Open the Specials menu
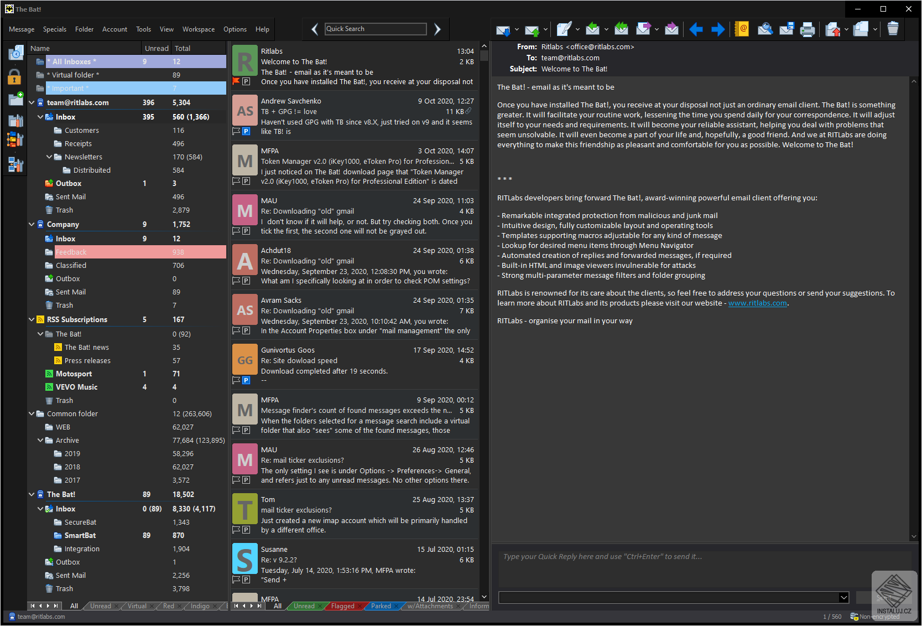Viewport: 922px width, 626px height. pos(55,29)
